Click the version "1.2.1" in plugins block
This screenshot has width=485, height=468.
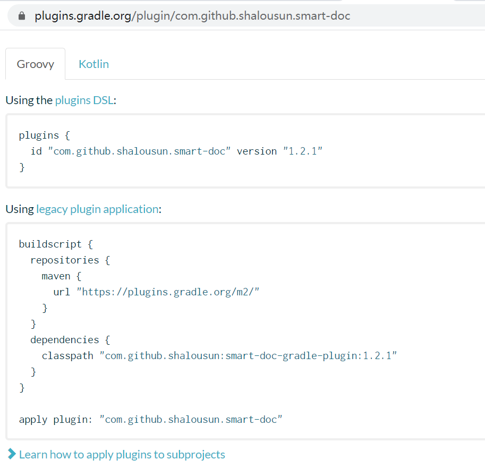pos(302,151)
